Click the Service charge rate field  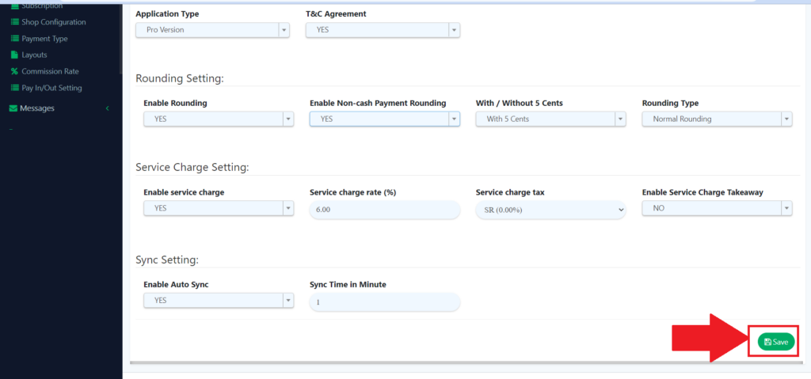384,210
